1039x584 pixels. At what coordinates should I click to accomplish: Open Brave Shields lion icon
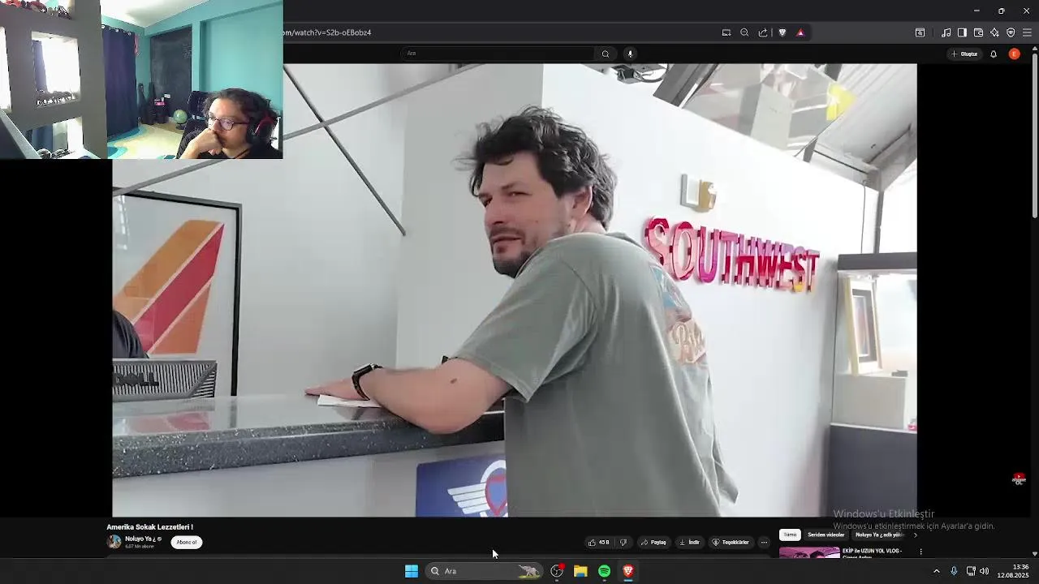[x=782, y=32]
